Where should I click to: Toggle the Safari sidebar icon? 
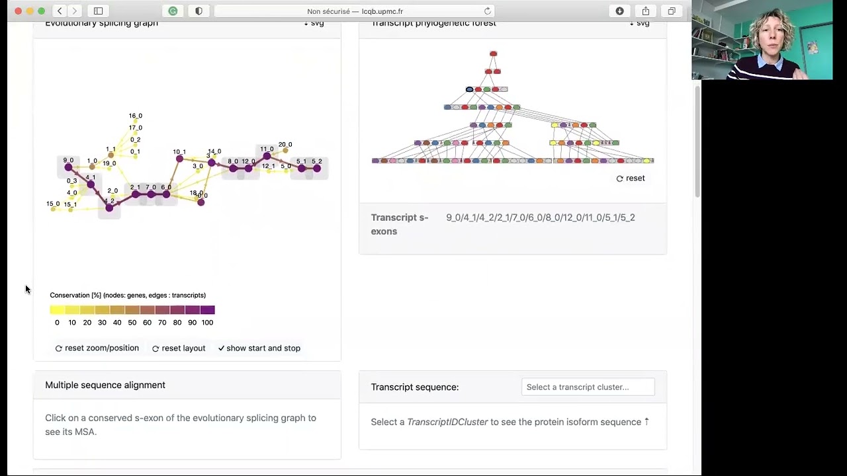coord(98,11)
